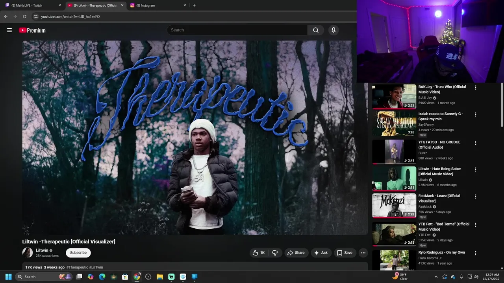Click Buckz channel name
This screenshot has height=283, width=504.
[422, 153]
